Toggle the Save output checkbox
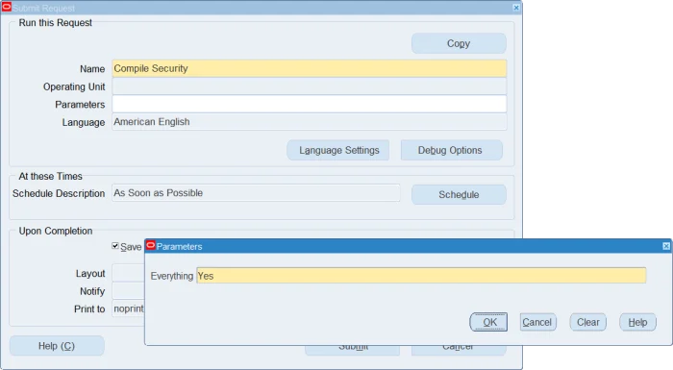 pyautogui.click(x=115, y=246)
